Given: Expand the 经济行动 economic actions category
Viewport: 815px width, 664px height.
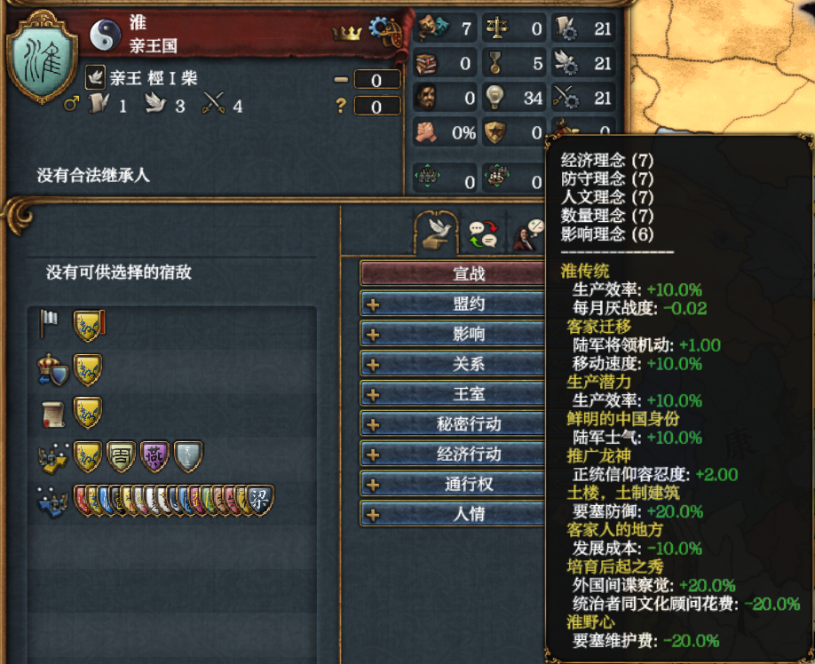Looking at the screenshot, I should tap(453, 455).
